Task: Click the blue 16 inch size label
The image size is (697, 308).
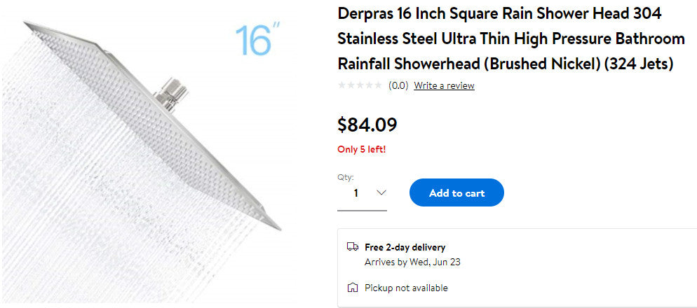Action: (x=257, y=41)
